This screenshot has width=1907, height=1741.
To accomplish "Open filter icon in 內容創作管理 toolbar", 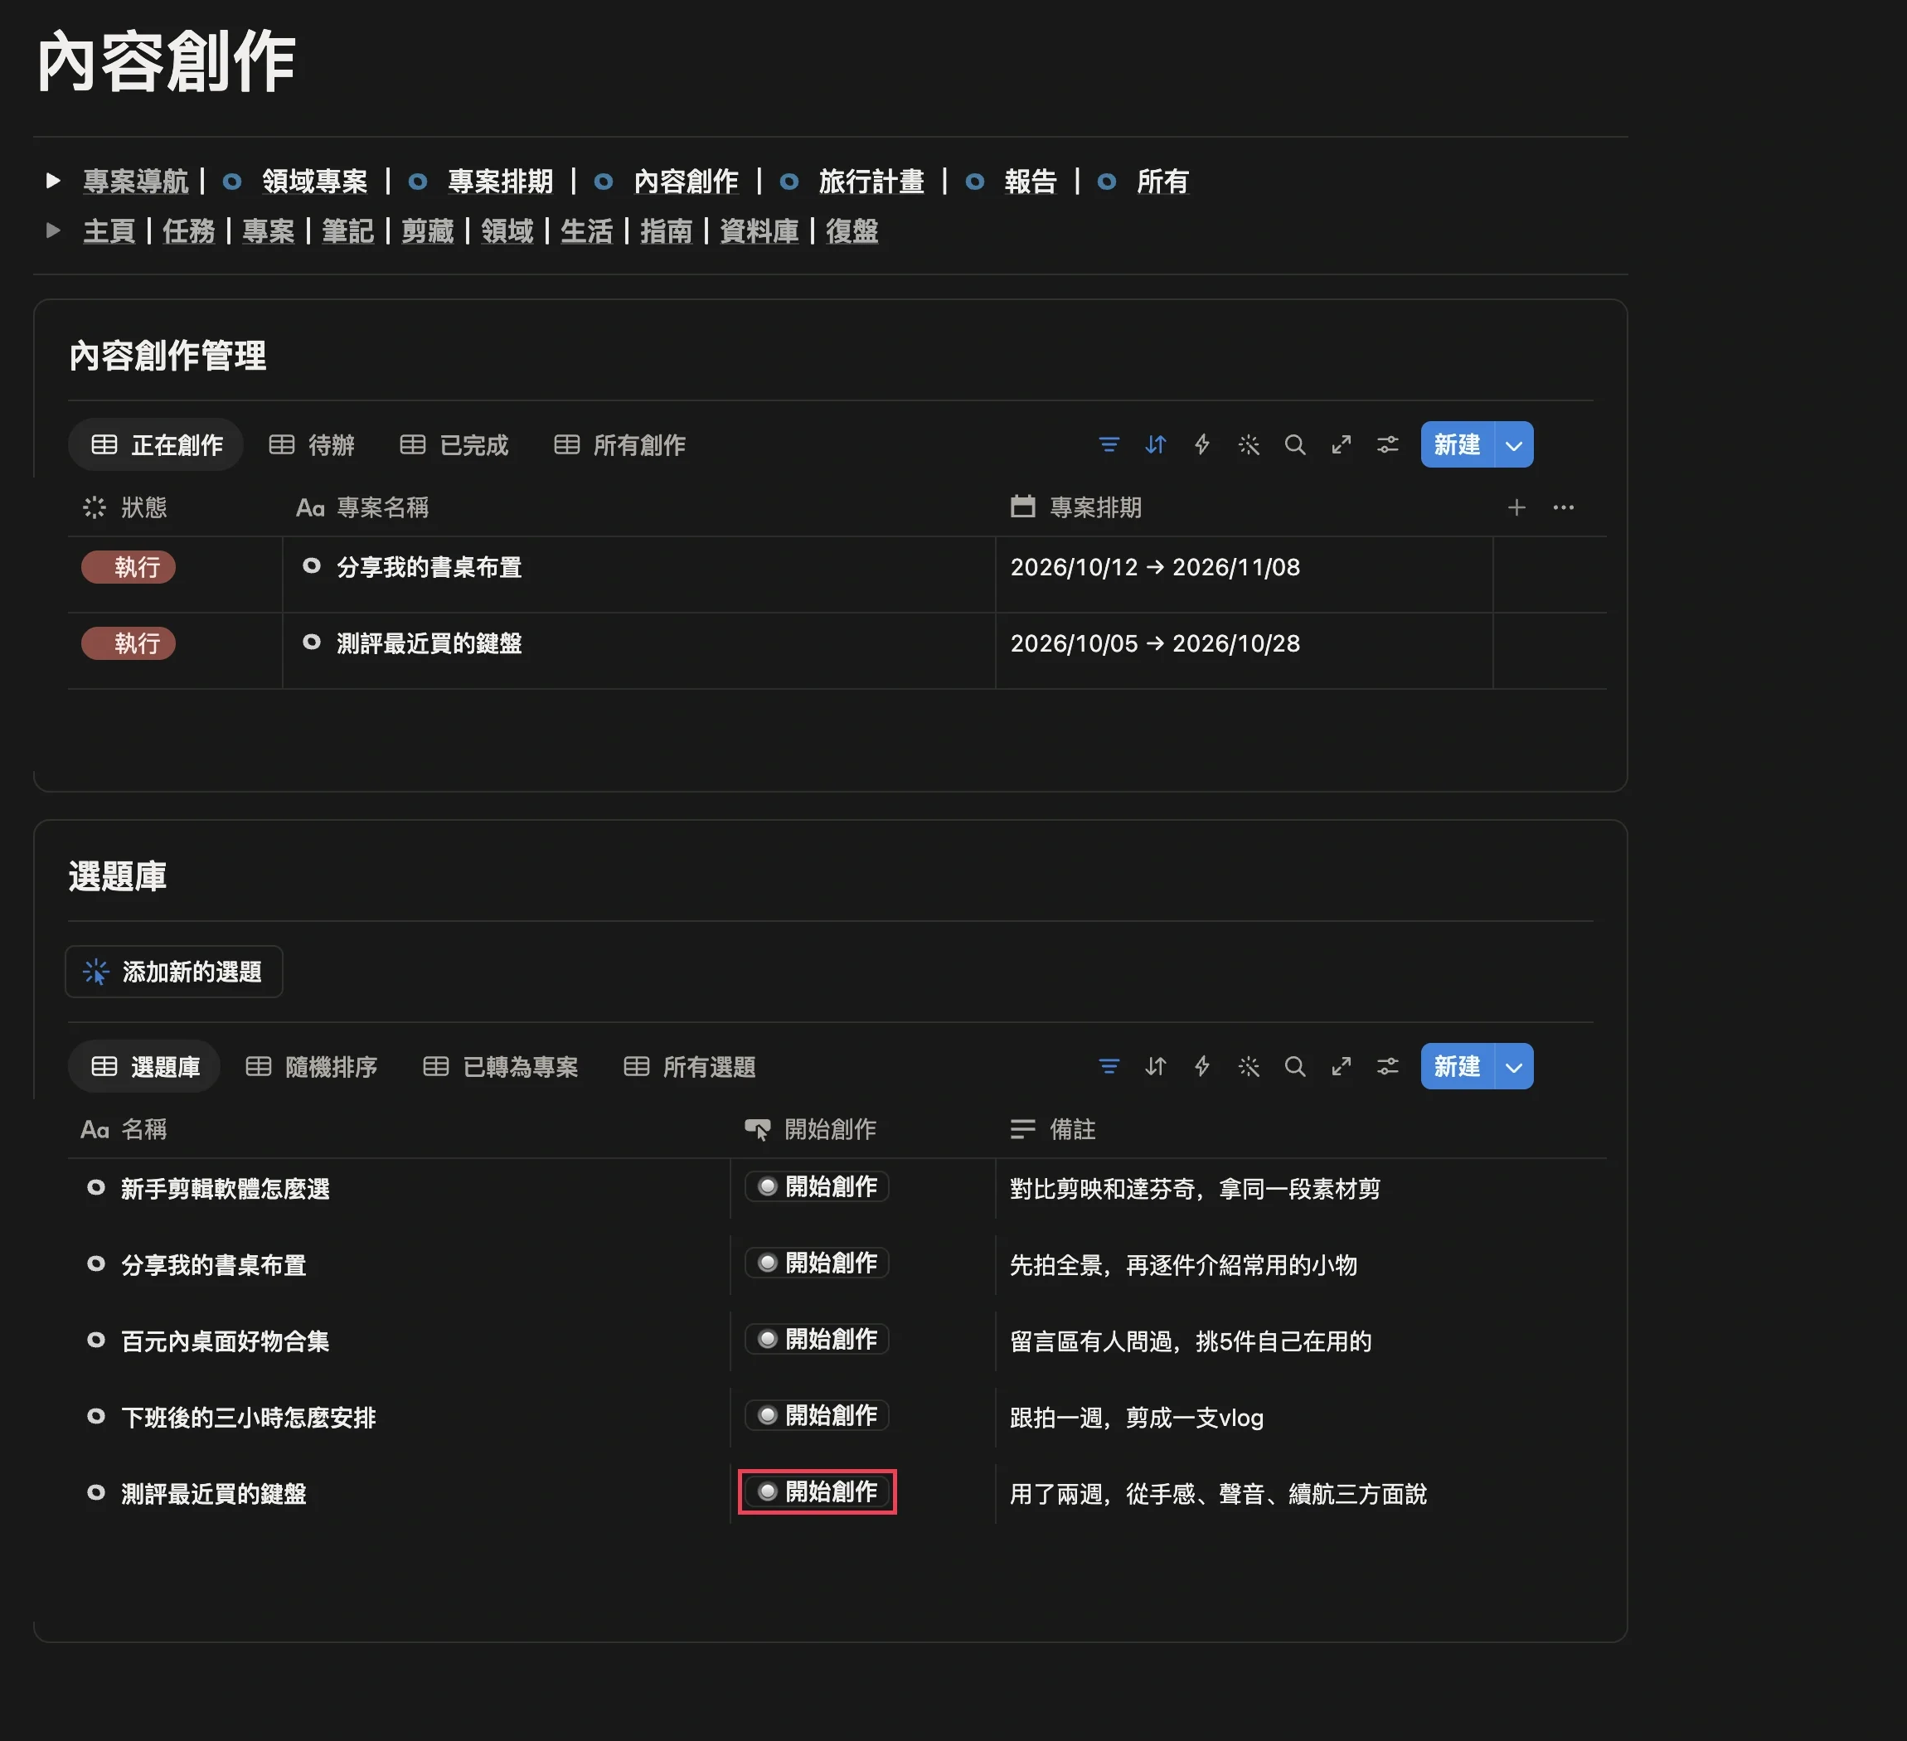I will coord(1109,444).
